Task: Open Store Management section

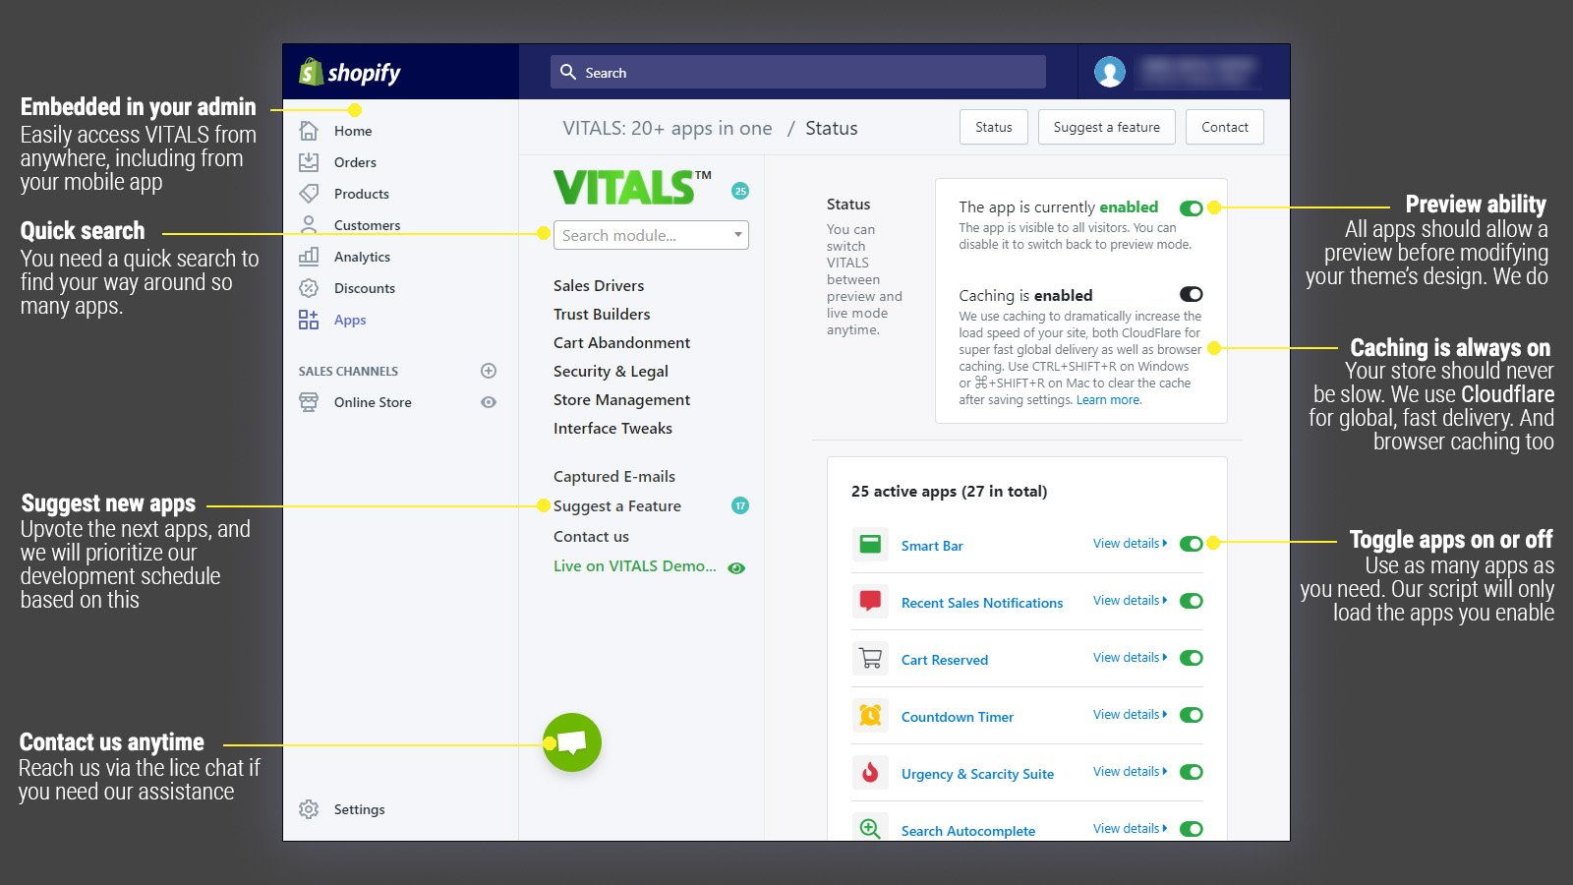Action: pos(621,399)
